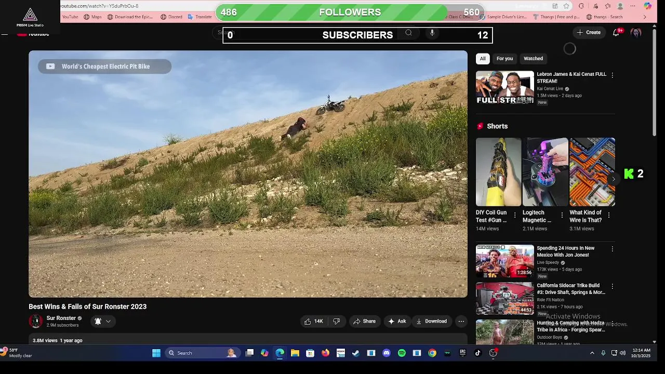Open Spending 24 Hours In New Mexico video
This screenshot has height=374, width=665.
click(x=505, y=261)
